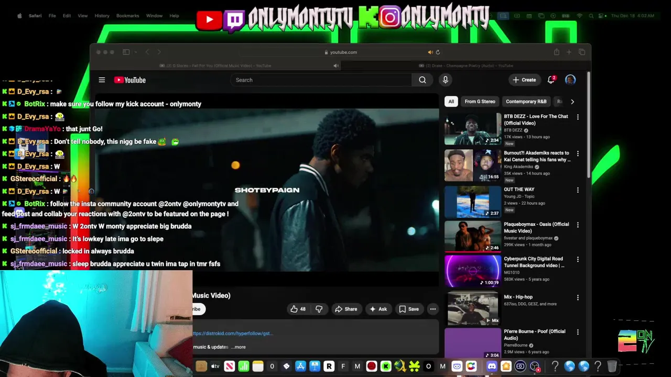Open options for Akademiks reacts video
Screen dimensions: 671x377
(578, 154)
